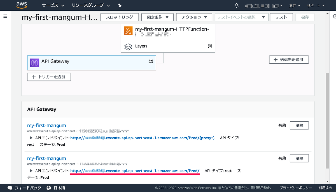The height and width of the screenshot is (192, 336).
Task: Select the Layers row in function box
Action: (168, 46)
